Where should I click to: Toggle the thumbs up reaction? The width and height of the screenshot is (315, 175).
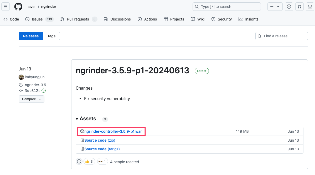pyautogui.click(x=89, y=161)
